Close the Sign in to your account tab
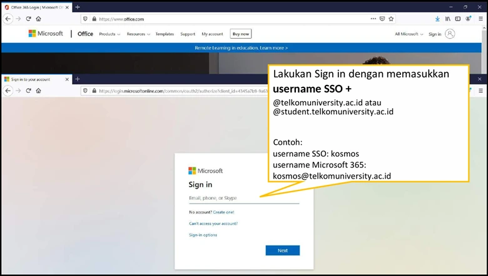The width and height of the screenshot is (488, 276). pyautogui.click(x=67, y=79)
